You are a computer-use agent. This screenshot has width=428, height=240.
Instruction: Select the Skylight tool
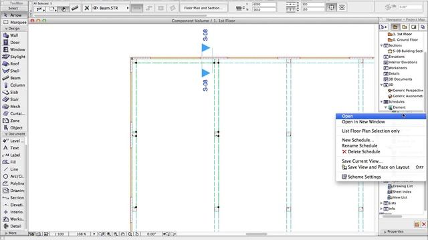point(13,57)
